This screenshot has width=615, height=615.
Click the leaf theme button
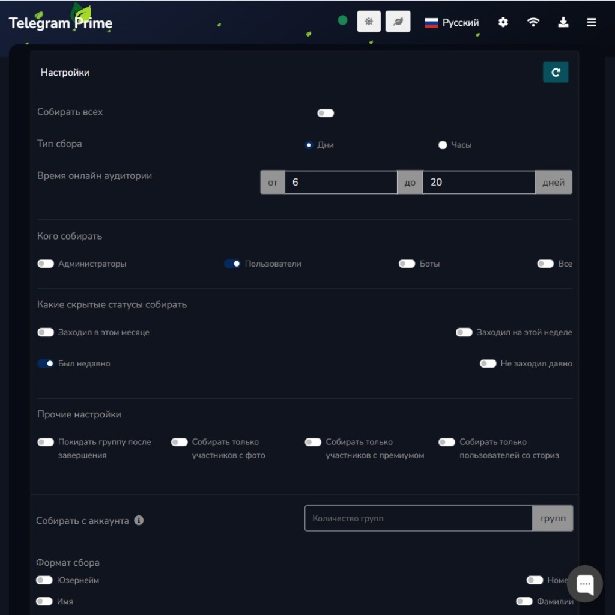tap(398, 22)
